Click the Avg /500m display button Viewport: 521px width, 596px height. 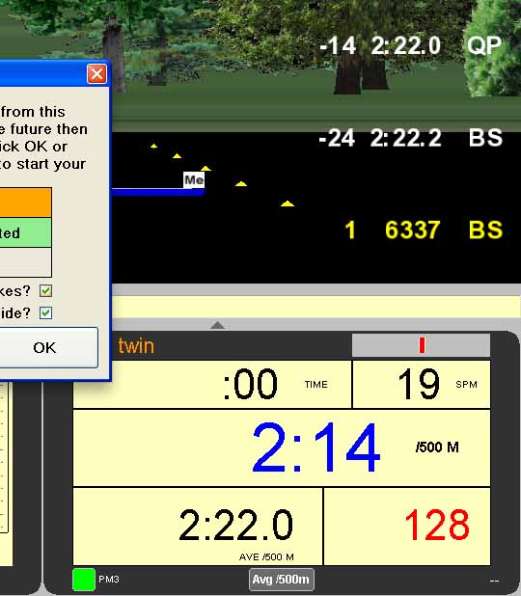click(282, 580)
